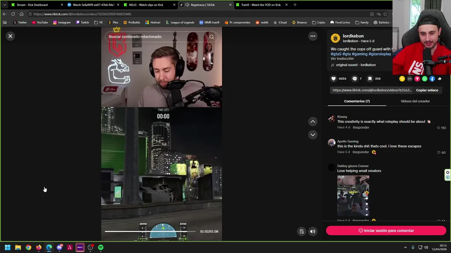Reply to Apollo Gaming's comment
This screenshot has width=451, height=253.
(x=361, y=152)
